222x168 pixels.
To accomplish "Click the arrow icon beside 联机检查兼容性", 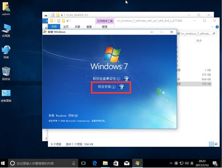I will click(126, 79).
